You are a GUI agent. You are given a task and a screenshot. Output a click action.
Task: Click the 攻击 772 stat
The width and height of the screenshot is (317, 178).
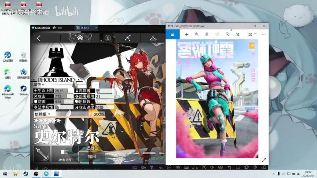click(53, 96)
